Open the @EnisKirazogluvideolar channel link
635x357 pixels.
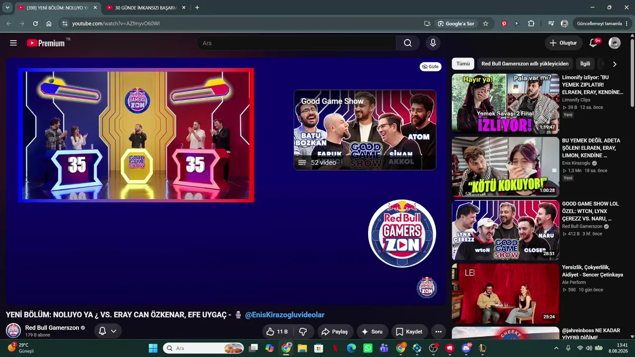click(x=285, y=315)
